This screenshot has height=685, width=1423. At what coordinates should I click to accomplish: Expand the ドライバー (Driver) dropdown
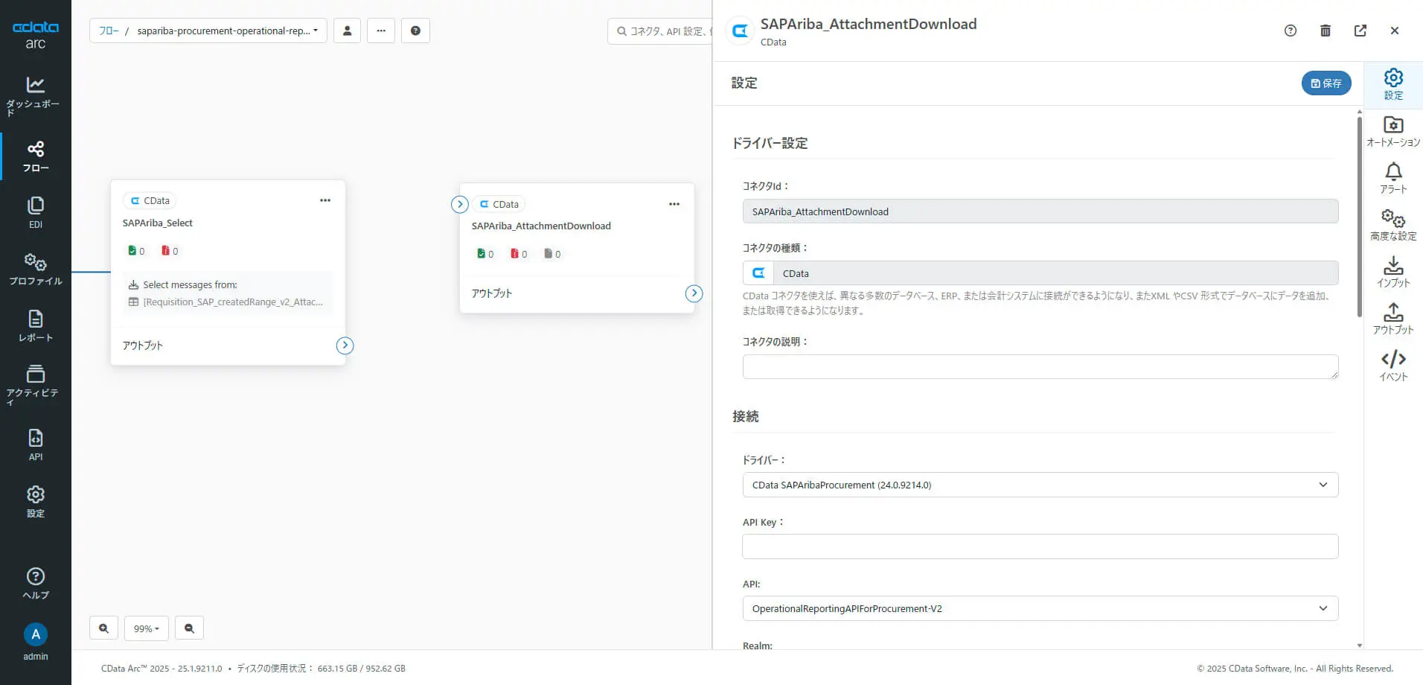coord(1040,485)
